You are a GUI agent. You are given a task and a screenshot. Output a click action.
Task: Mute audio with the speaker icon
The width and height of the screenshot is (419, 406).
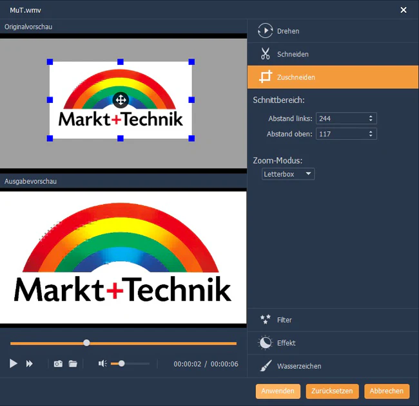[102, 364]
